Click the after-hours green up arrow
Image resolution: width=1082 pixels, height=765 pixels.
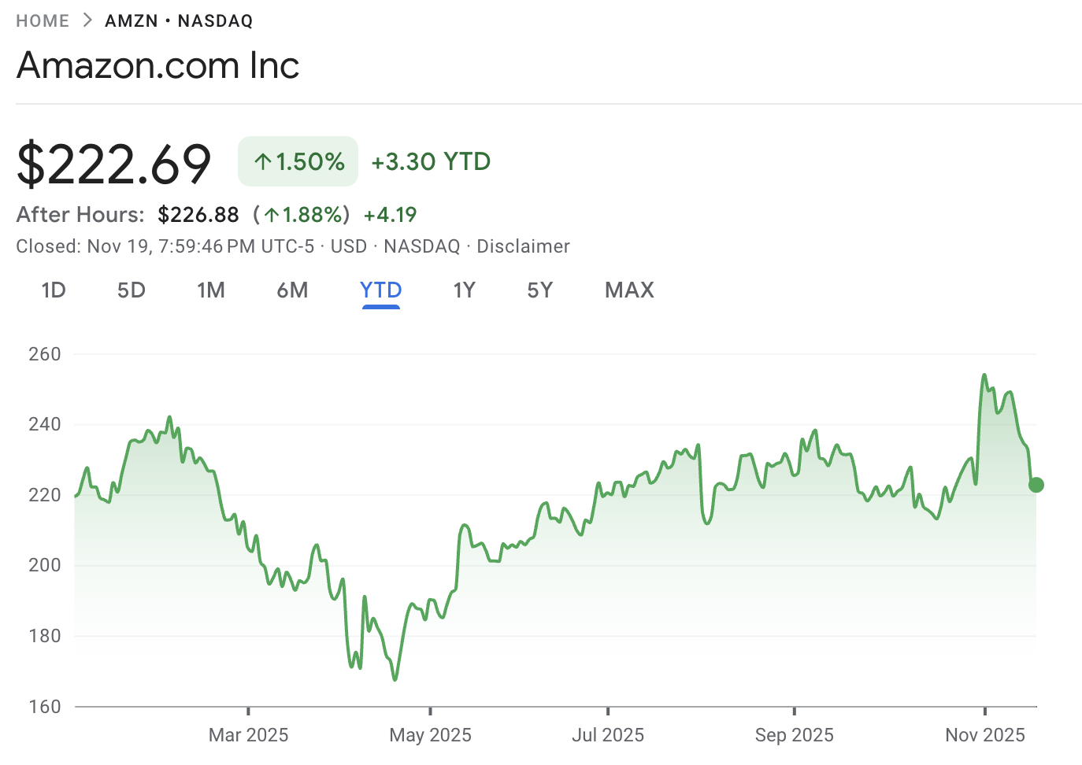point(272,214)
